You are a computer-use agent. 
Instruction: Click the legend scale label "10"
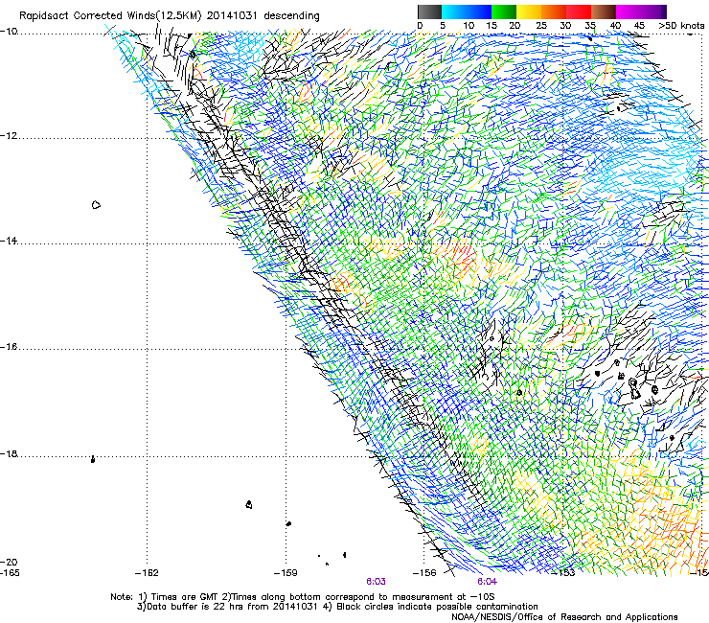click(x=469, y=26)
